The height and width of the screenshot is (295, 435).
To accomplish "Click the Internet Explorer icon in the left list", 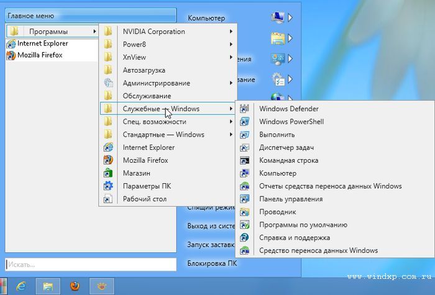I will (11, 43).
